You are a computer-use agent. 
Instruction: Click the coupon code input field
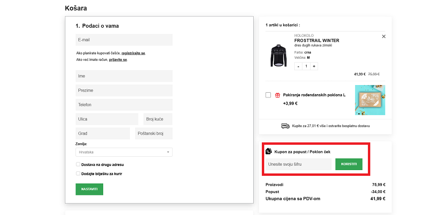(x=298, y=164)
